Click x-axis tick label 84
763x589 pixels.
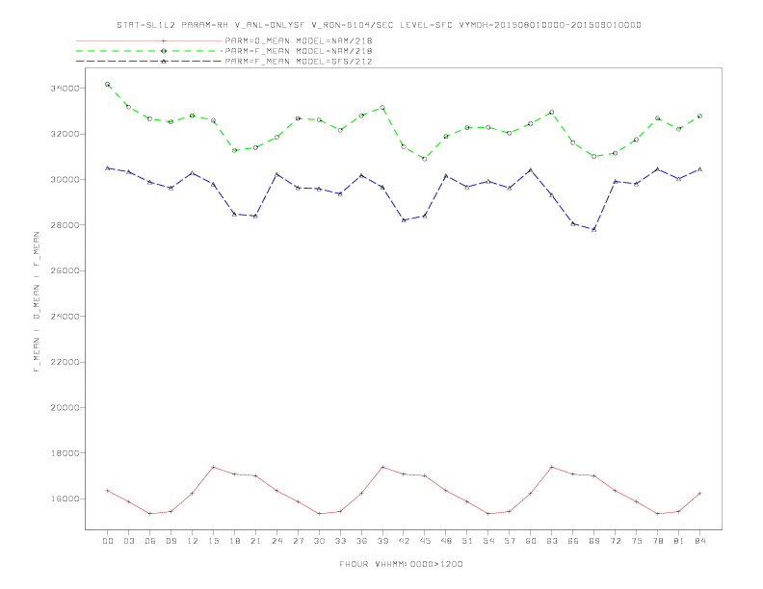click(700, 541)
